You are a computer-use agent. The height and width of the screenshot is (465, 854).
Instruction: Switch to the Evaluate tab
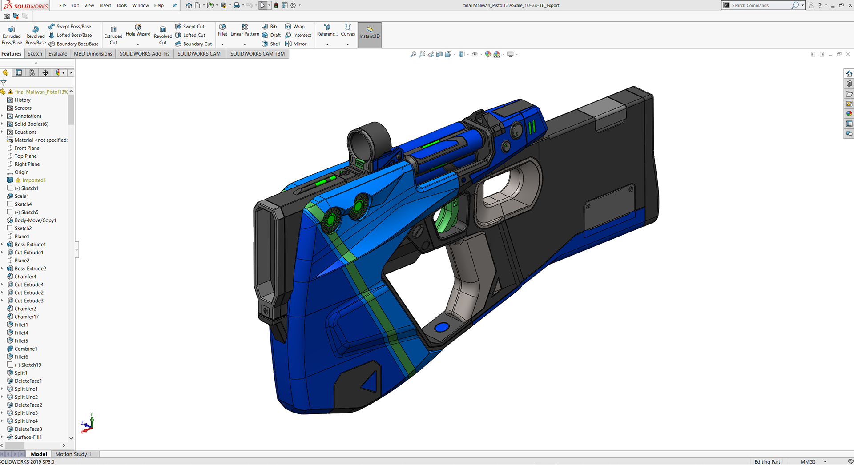point(58,54)
